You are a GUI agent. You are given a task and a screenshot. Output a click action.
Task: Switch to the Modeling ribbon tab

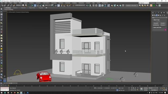coord(8,8)
